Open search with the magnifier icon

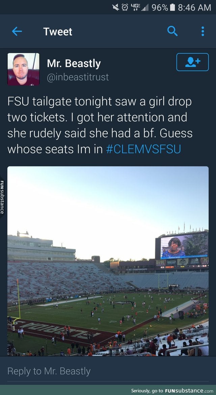[x=172, y=31]
